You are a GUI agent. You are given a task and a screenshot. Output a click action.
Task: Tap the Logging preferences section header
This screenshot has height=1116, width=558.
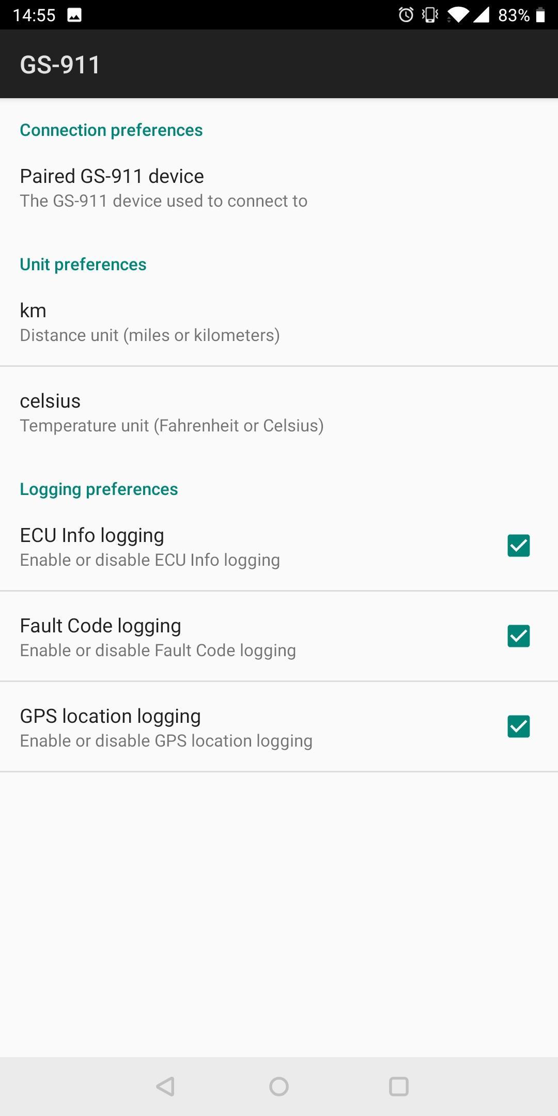point(99,489)
